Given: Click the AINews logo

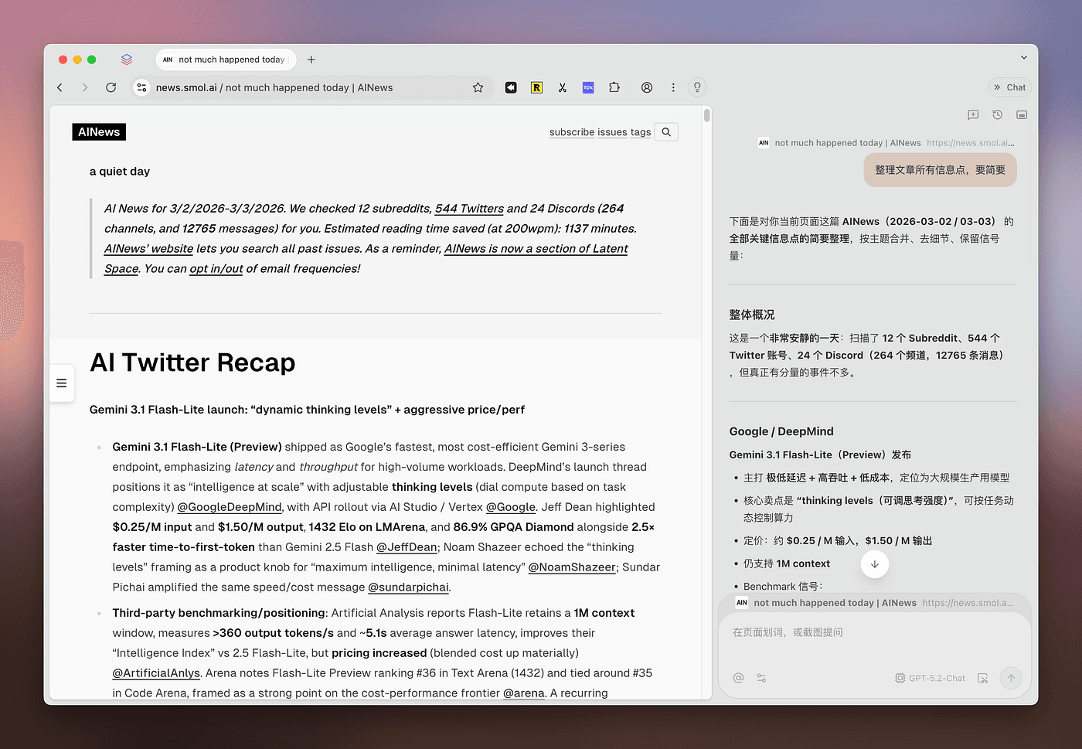Looking at the screenshot, I should pos(99,132).
